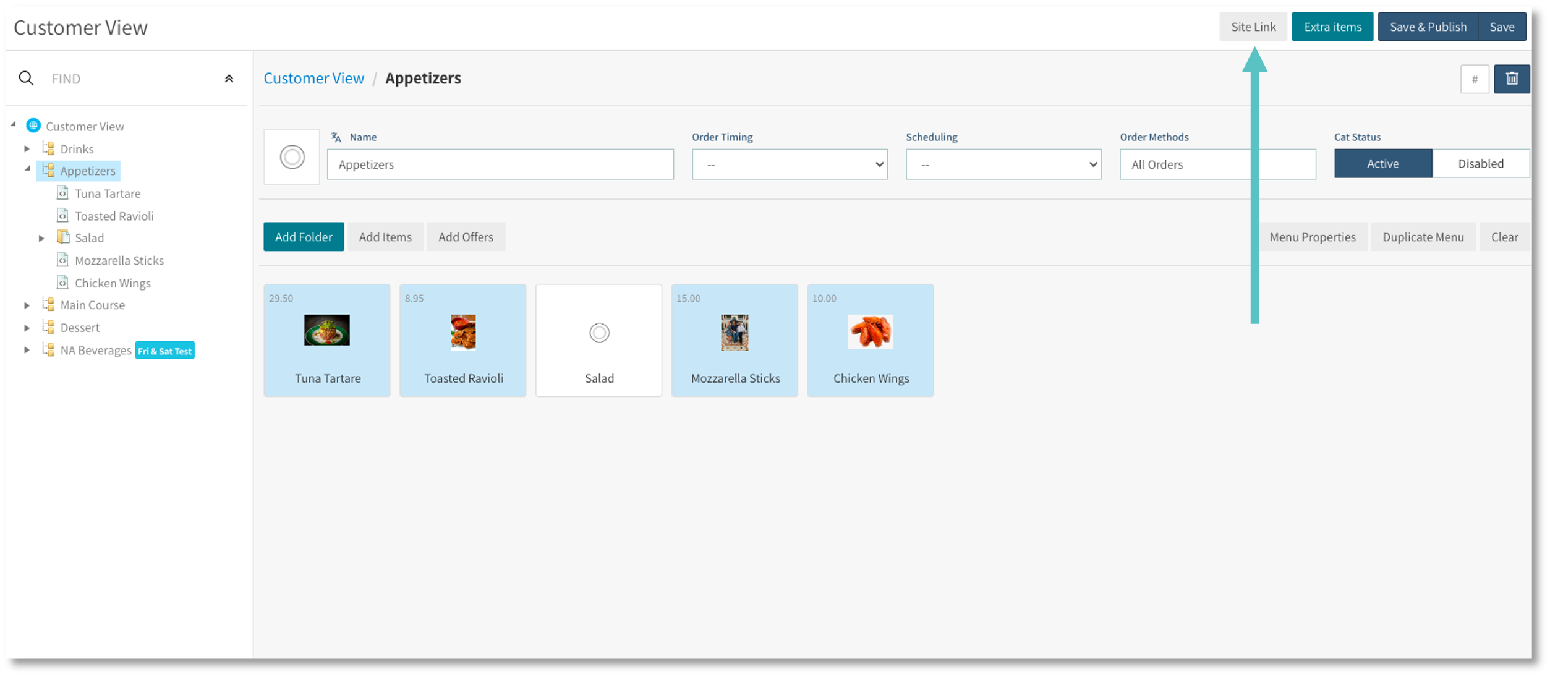Expand the Salad subfolder arrow

[x=41, y=238]
